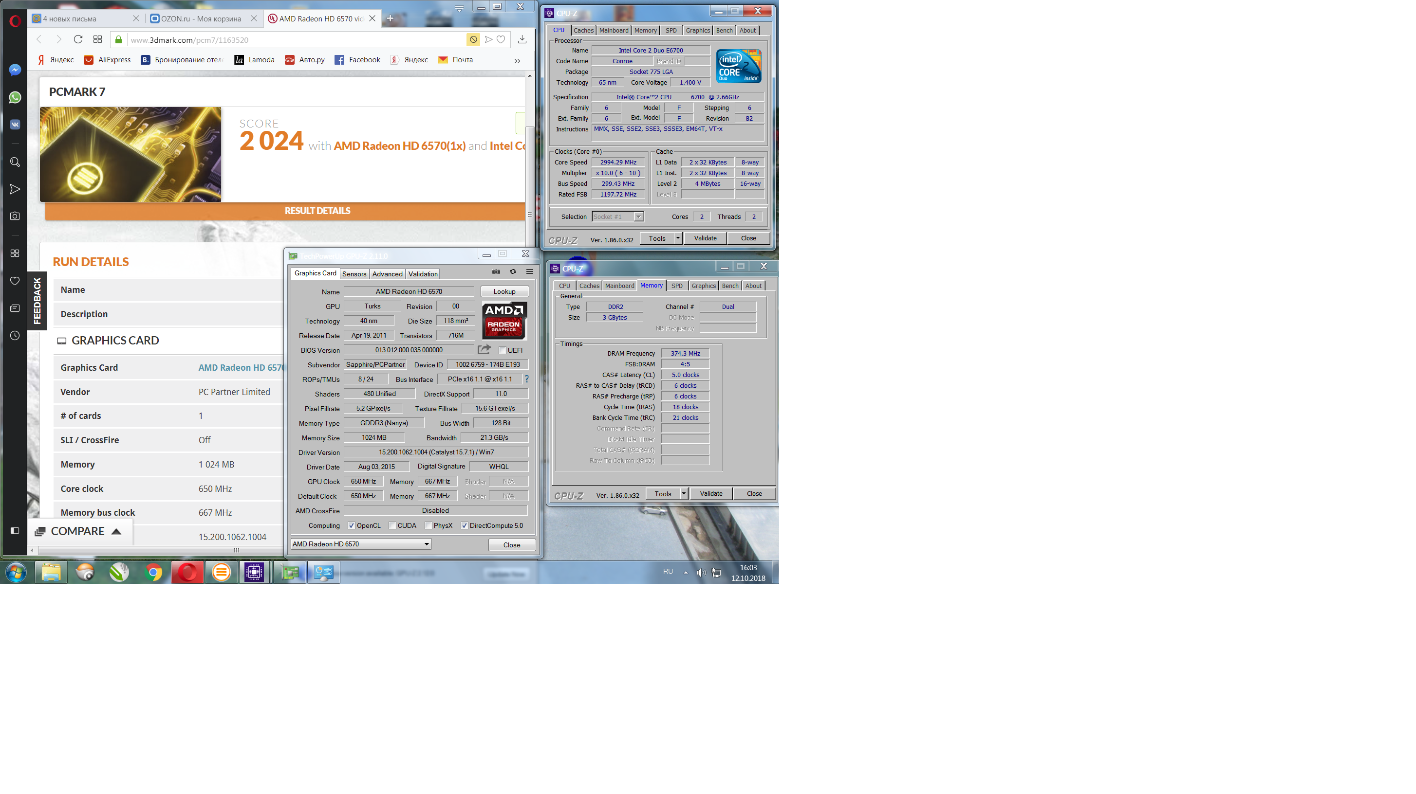The height and width of the screenshot is (794, 1416).
Task: Open a new tab with plus button
Action: (x=391, y=18)
